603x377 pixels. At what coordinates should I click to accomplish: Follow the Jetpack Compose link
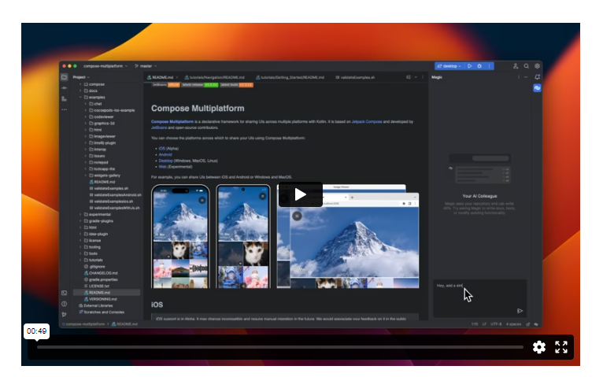367,121
